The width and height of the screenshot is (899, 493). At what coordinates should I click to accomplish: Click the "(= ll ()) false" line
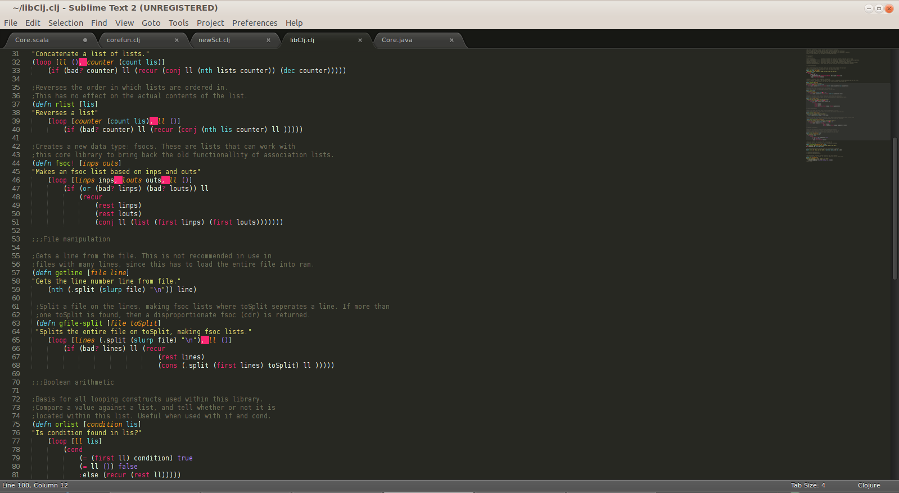[109, 467]
